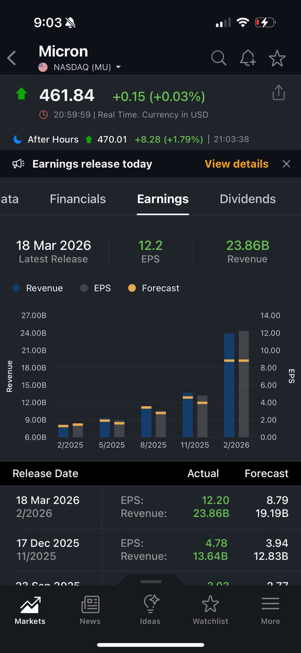The image size is (301, 653).
Task: Tap the Release Date column header
Action: pos(45,473)
